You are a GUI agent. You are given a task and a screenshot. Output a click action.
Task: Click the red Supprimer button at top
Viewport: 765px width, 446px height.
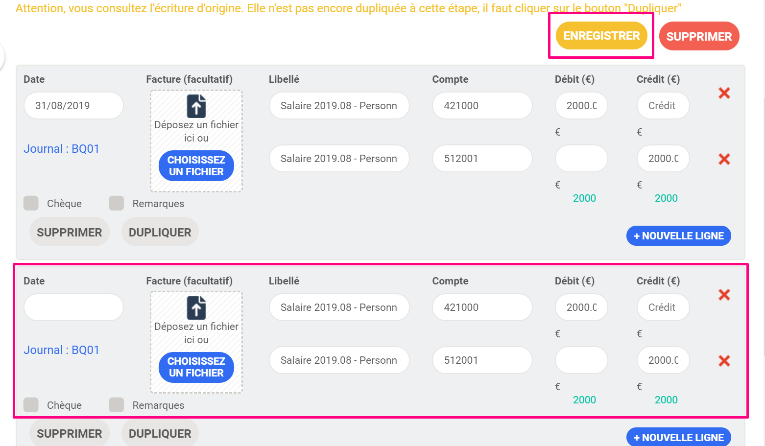pyautogui.click(x=699, y=36)
